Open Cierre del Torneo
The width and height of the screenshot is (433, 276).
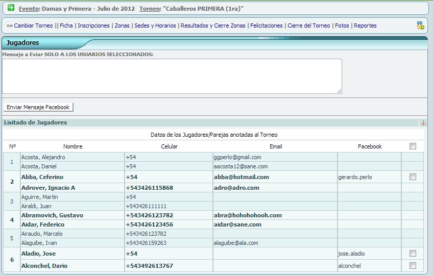pos(308,26)
